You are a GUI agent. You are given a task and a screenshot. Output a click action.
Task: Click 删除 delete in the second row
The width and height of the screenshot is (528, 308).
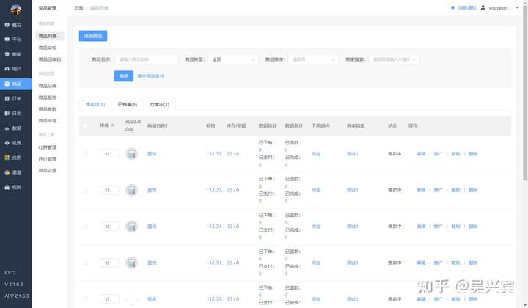coord(473,190)
